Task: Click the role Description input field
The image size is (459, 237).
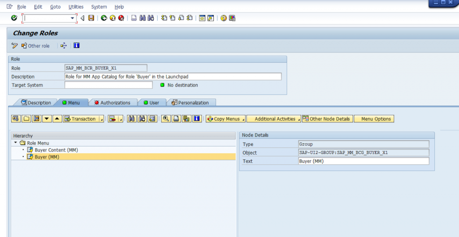Action: [173, 77]
